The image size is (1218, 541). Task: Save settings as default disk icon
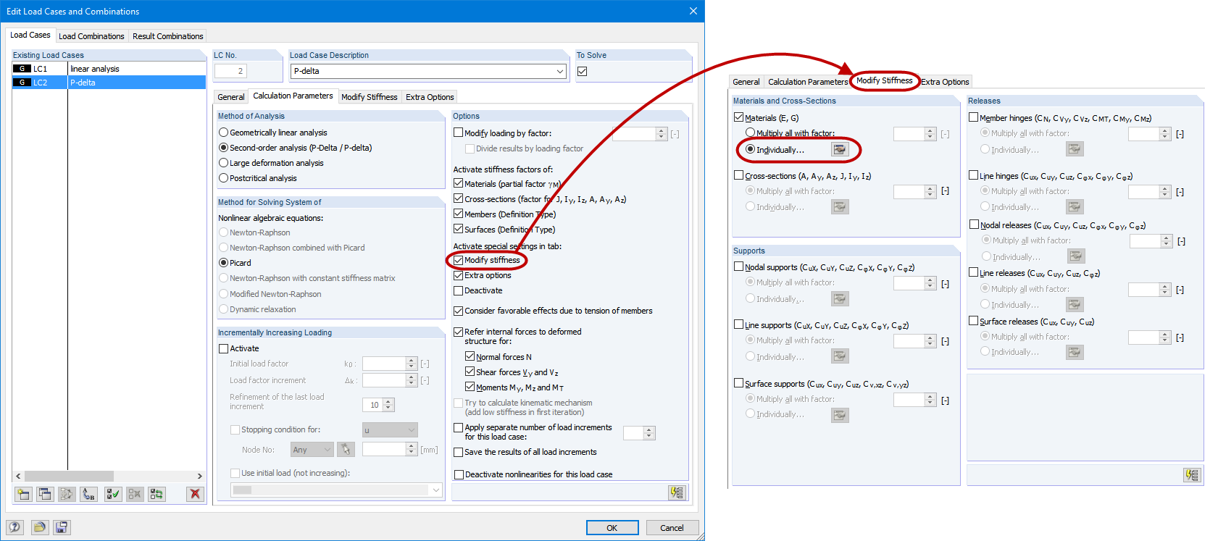point(62,527)
